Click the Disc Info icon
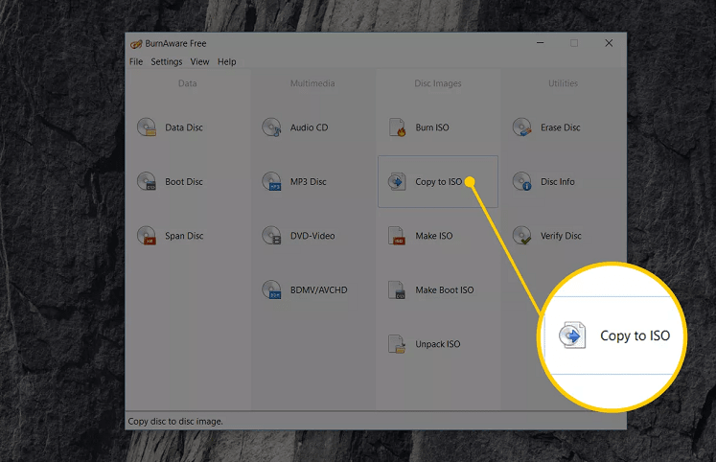 click(522, 182)
